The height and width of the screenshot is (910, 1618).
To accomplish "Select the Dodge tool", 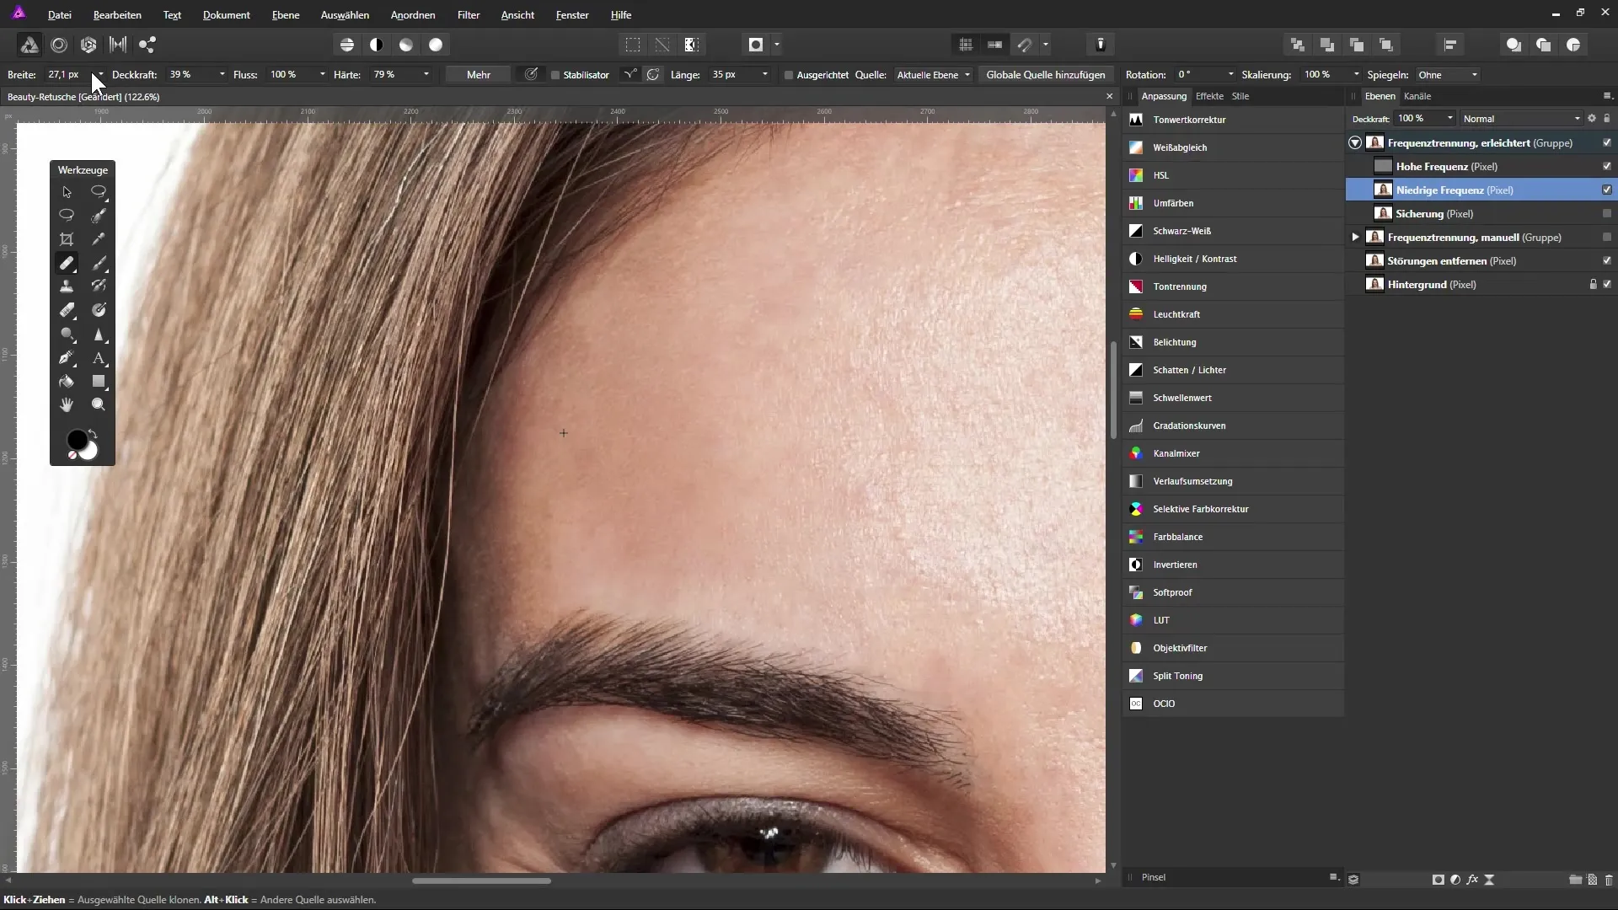I will [x=67, y=334].
